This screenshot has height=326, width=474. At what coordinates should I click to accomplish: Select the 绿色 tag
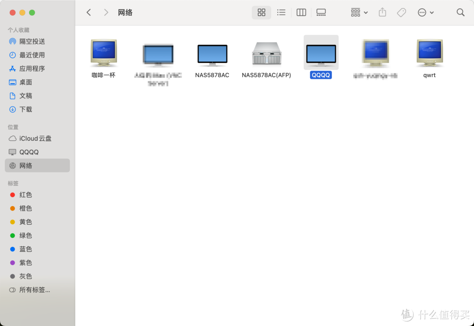pos(37,236)
